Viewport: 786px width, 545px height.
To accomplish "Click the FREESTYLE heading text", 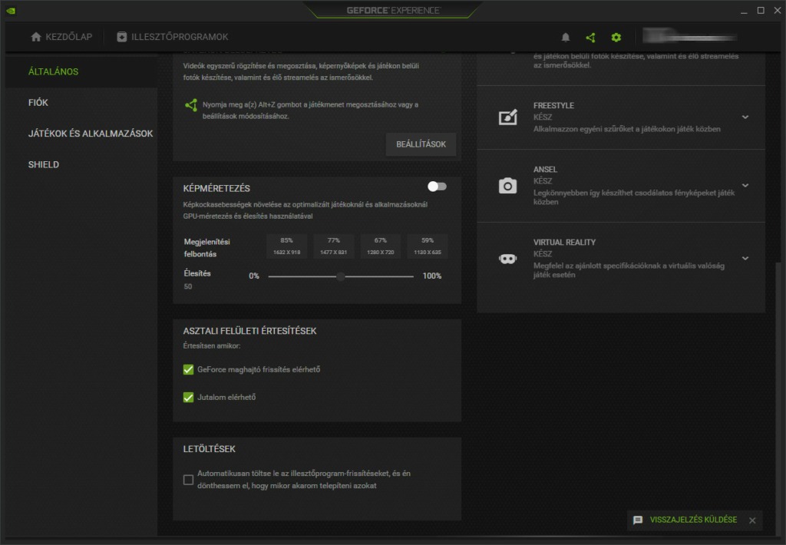I will pos(553,106).
